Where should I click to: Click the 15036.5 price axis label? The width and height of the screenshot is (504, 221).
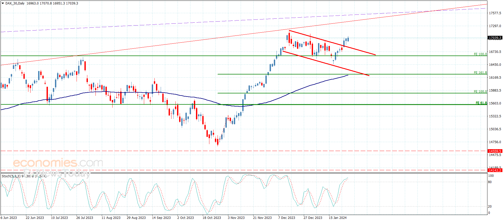(495, 129)
